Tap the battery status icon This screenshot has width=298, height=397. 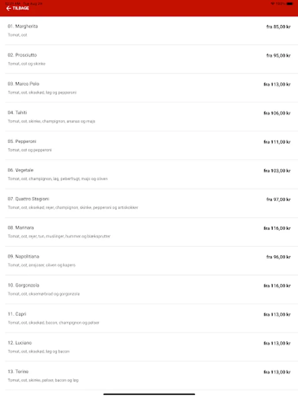[289, 4]
